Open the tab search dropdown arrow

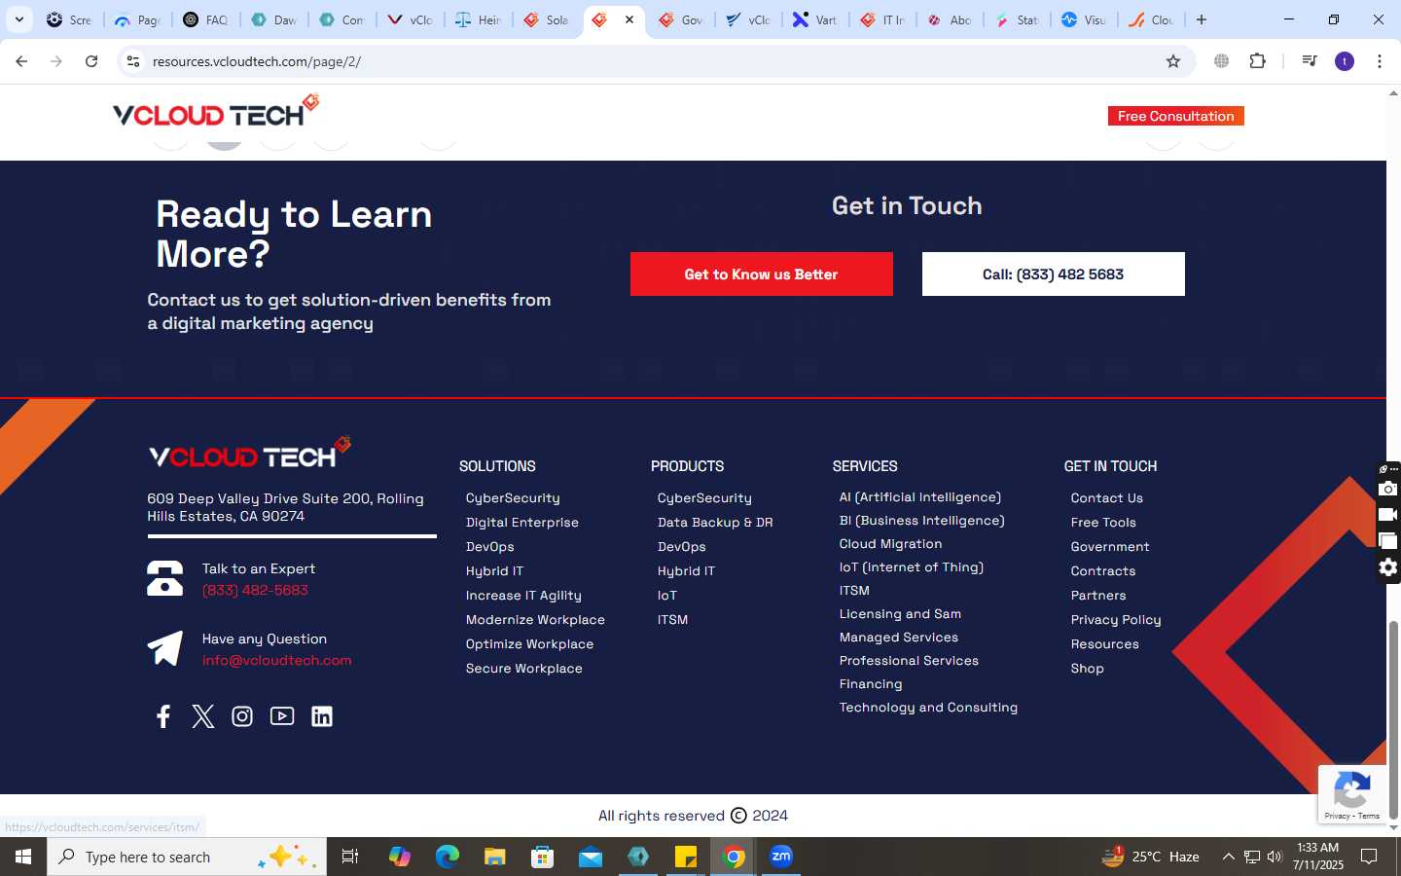tap(18, 19)
